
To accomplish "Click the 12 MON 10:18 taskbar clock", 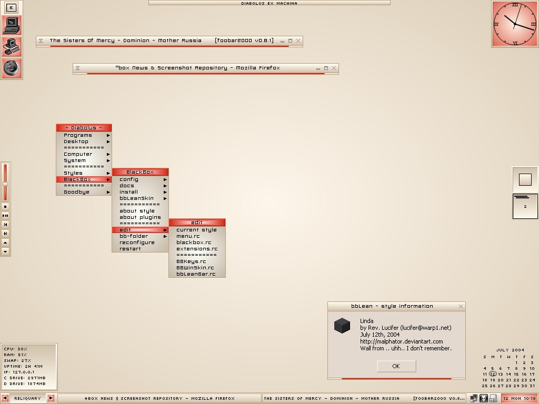I will point(520,398).
